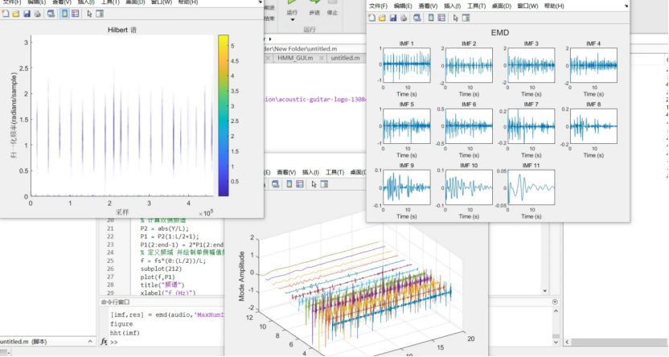Open 编辑(E) menu in EMD window

[x=403, y=6]
